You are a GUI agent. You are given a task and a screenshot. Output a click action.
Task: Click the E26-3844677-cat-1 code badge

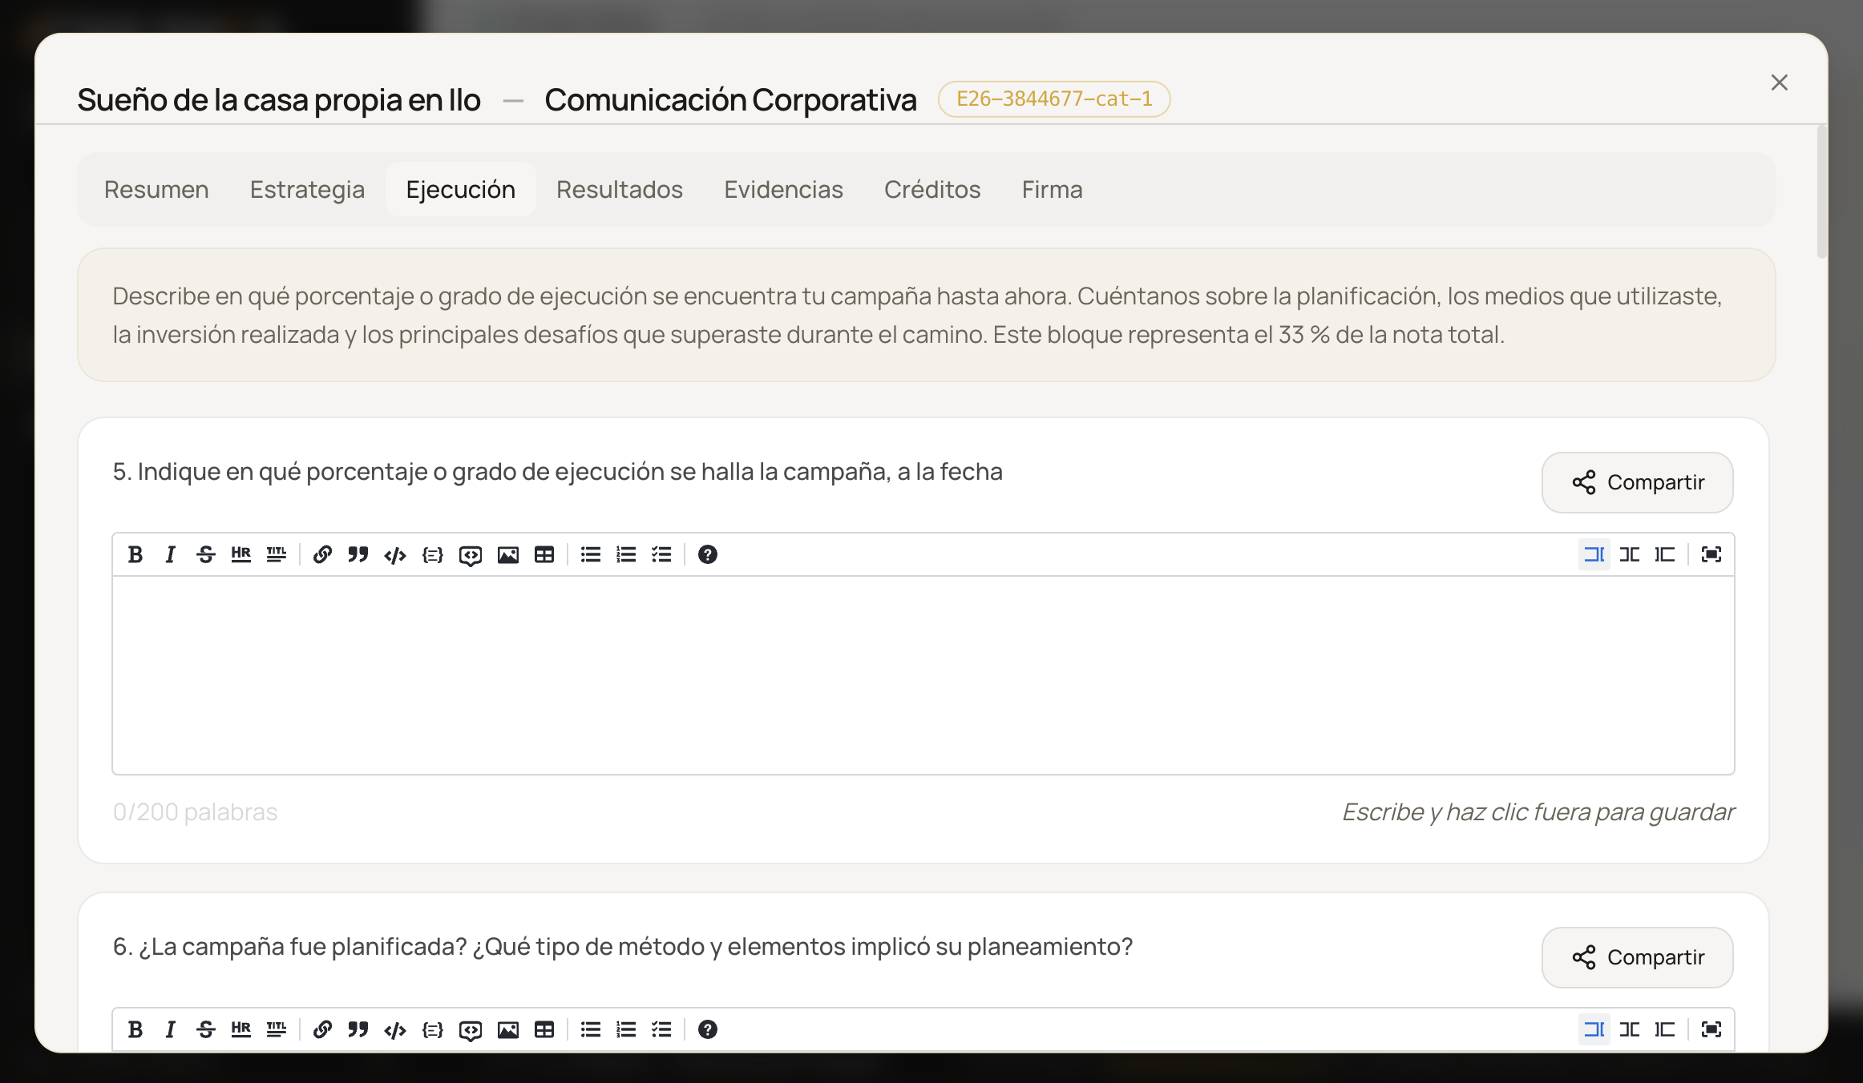click(x=1054, y=99)
